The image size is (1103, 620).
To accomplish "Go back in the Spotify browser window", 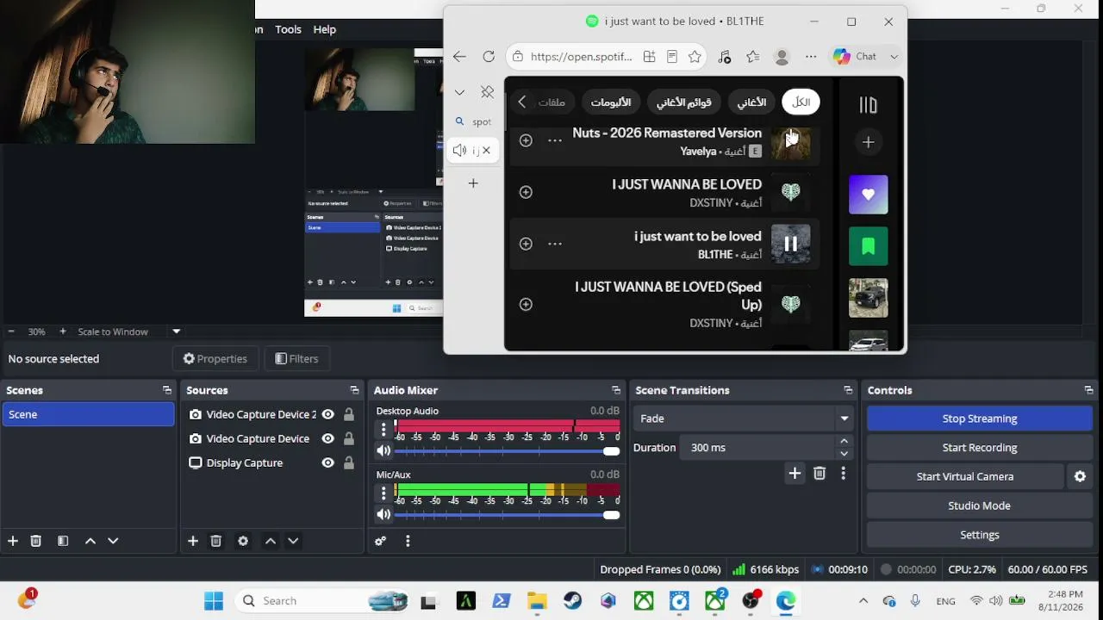I will 459,57.
